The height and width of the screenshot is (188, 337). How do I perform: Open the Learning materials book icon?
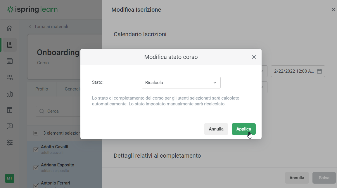(10, 45)
